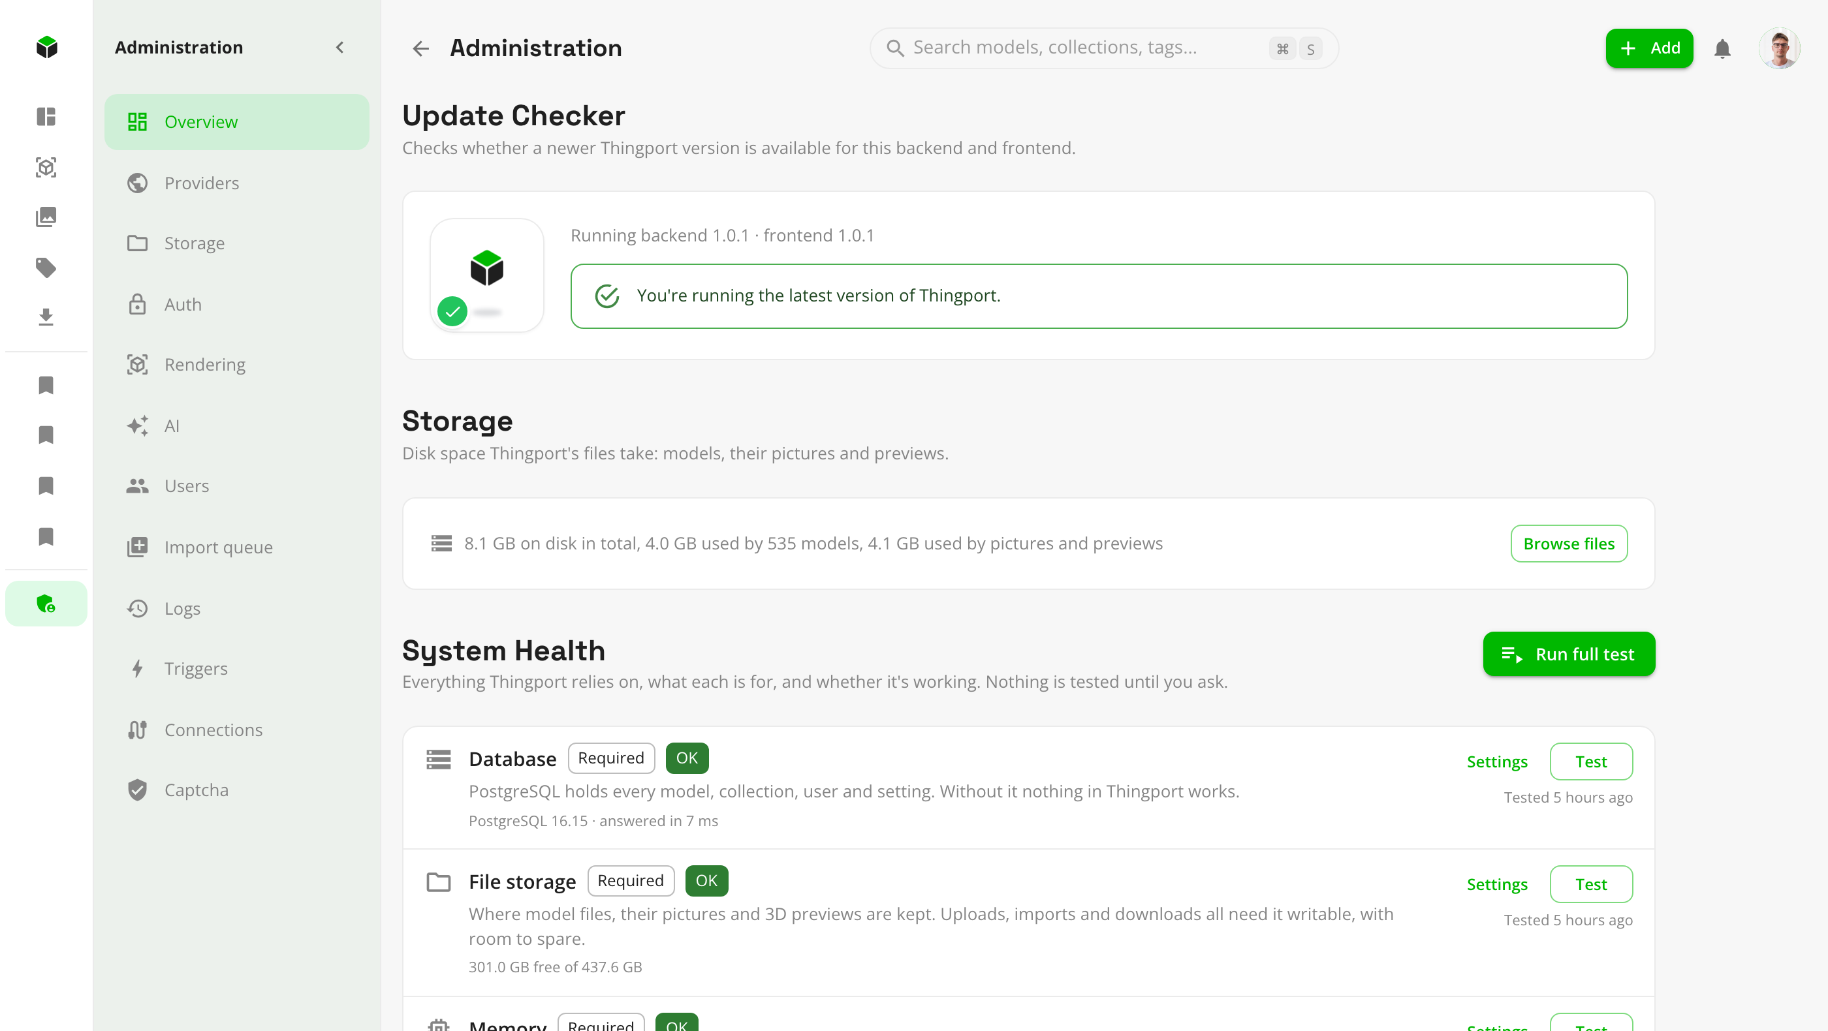1828x1031 pixels.
Task: Click the Database OK status badge
Action: coord(687,758)
